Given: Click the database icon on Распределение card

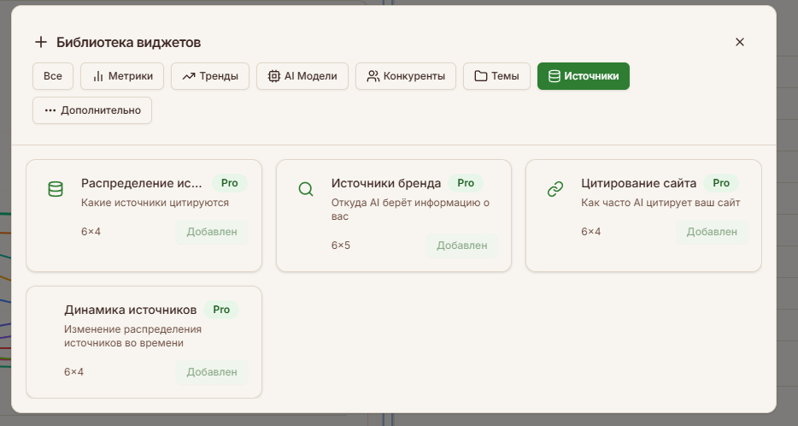Looking at the screenshot, I should pos(56,190).
